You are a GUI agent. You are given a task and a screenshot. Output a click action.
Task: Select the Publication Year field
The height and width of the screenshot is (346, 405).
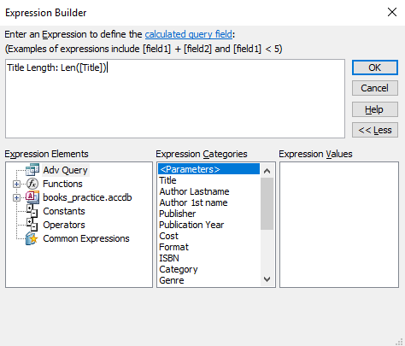tap(191, 225)
